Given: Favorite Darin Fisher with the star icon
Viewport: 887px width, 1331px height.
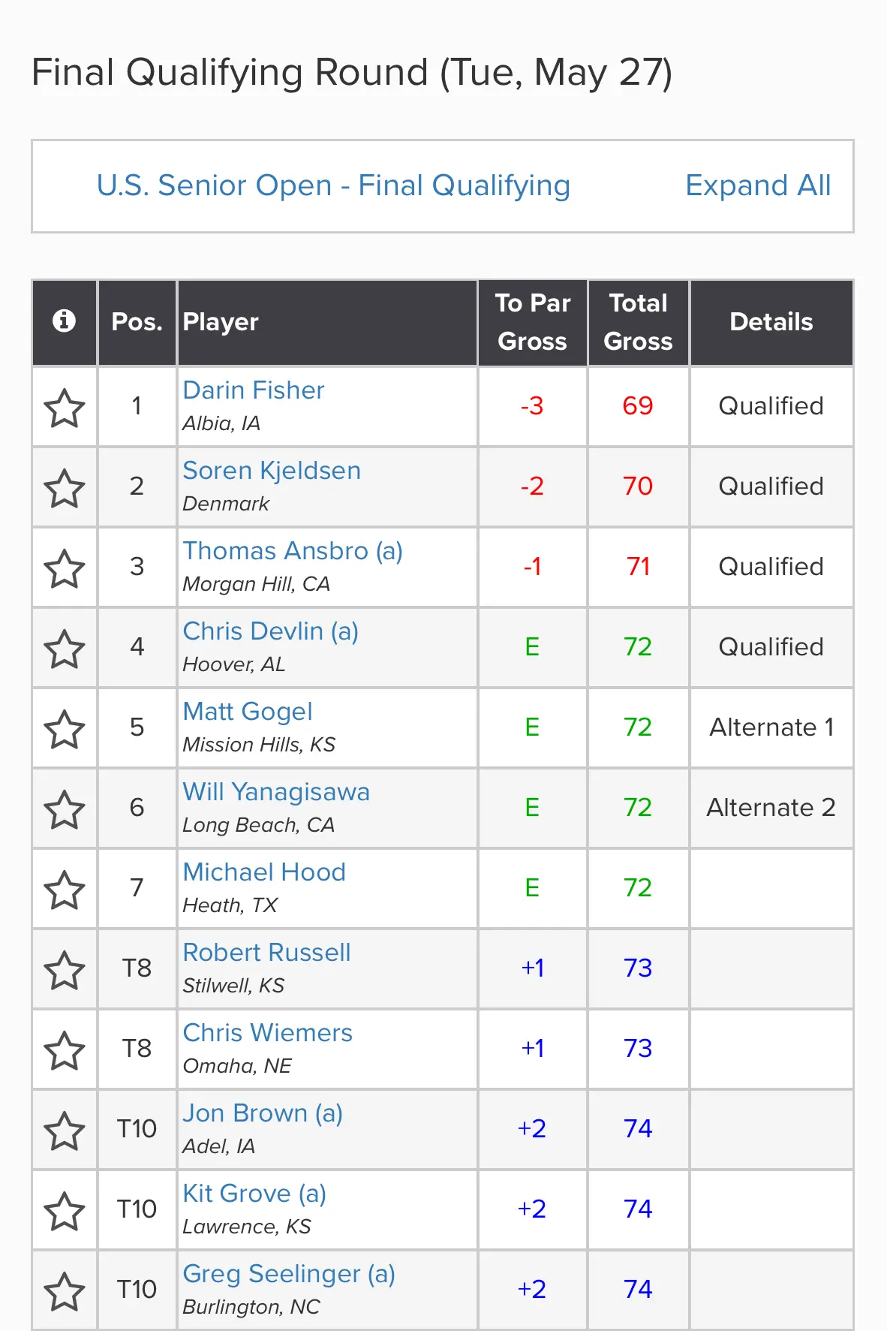Looking at the screenshot, I should pos(65,408).
